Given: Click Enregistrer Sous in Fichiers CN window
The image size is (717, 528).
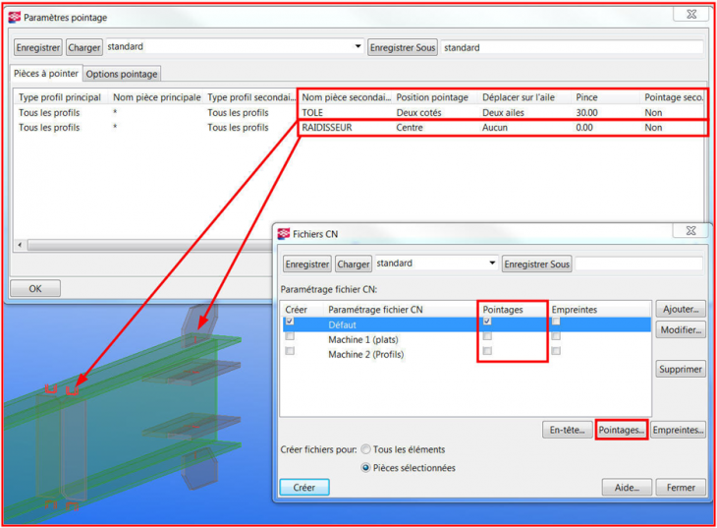Looking at the screenshot, I should point(537,264).
